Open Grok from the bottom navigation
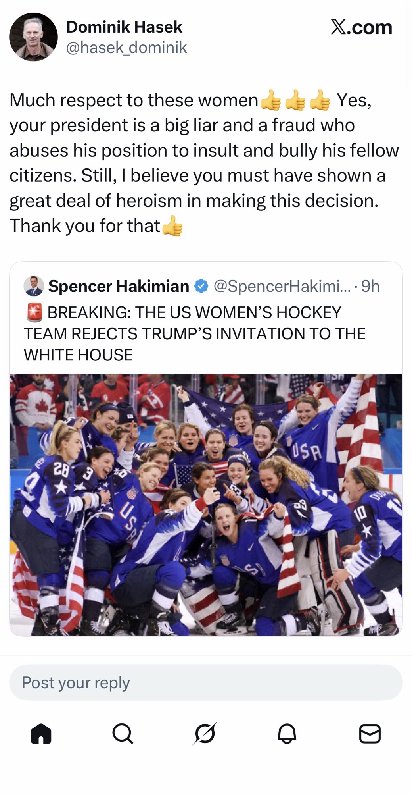The width and height of the screenshot is (412, 794). pos(205,733)
